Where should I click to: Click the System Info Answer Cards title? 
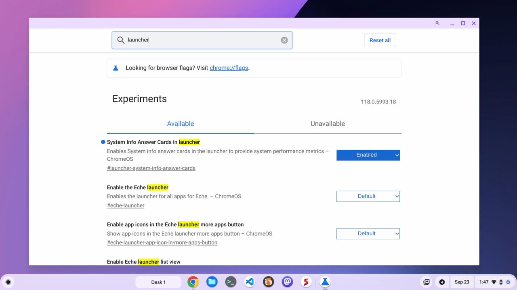click(x=153, y=142)
